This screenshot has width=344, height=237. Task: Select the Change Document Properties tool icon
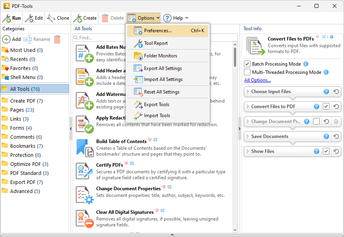point(85,195)
